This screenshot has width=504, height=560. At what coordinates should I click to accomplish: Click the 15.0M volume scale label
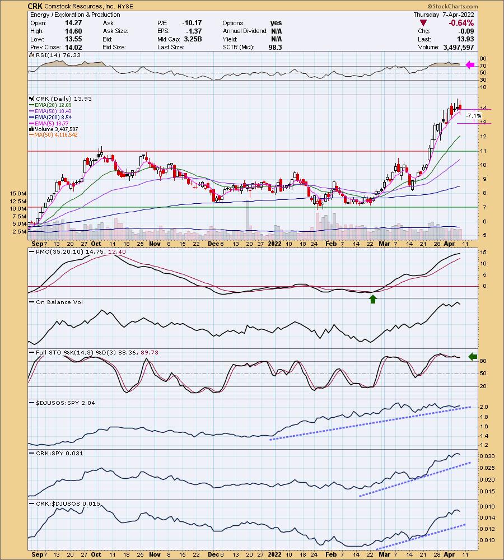coord(18,194)
